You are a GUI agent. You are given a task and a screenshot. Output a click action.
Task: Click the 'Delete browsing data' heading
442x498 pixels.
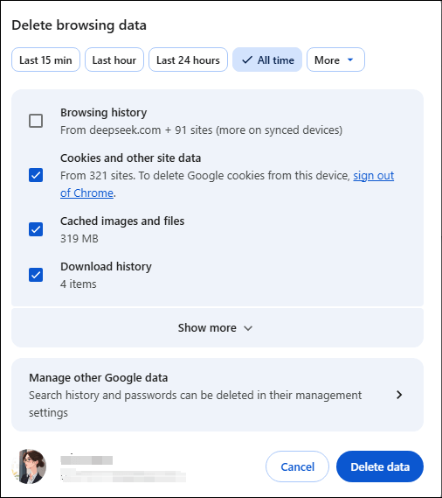[79, 25]
